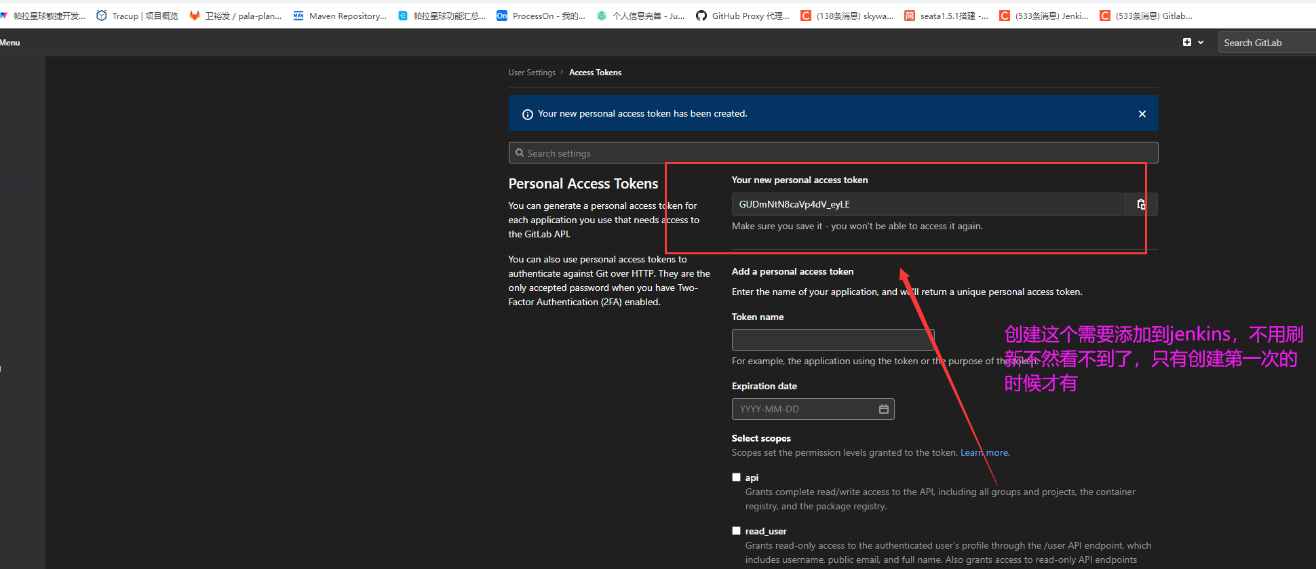
Task: Open Tracup bookmark in bookmarks bar
Action: click(x=137, y=16)
